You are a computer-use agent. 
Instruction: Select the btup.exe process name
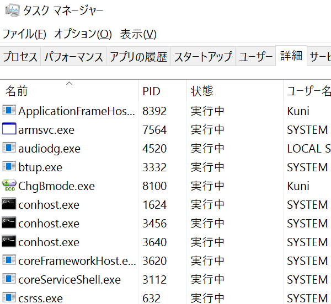40,167
